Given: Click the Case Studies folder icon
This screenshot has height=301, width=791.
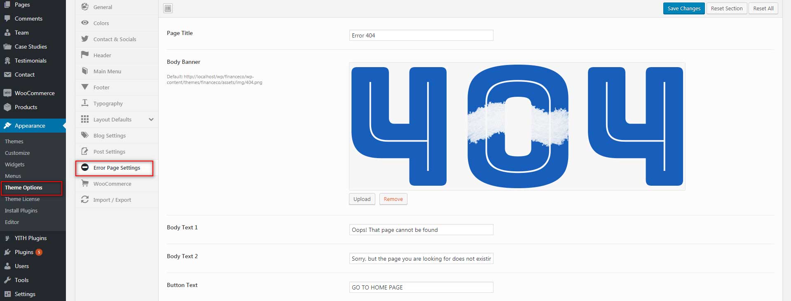Looking at the screenshot, I should click(7, 47).
